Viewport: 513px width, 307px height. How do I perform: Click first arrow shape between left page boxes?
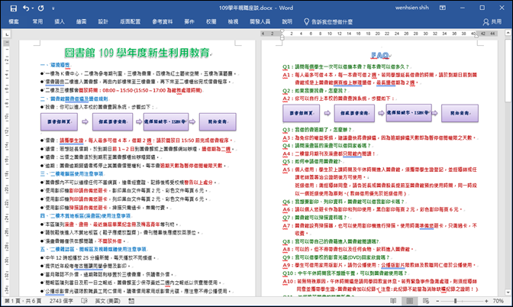click(x=85, y=121)
